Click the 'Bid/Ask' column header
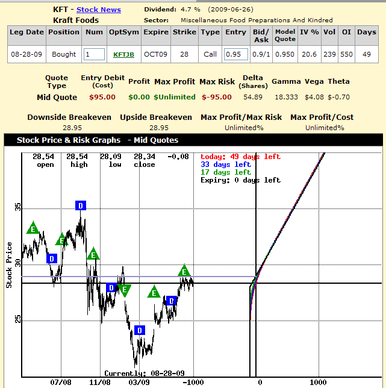 [261, 36]
